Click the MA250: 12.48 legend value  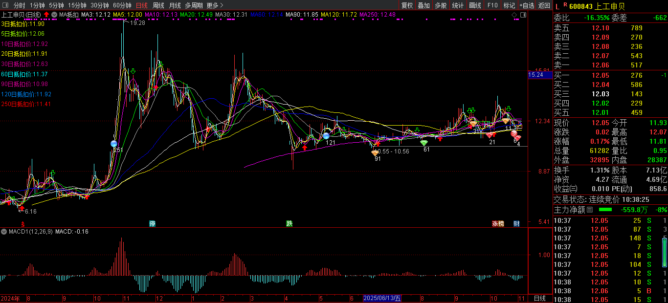378,15
